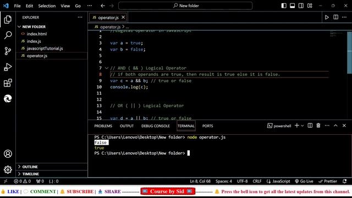The height and width of the screenshot is (198, 352).
Task: Show errors and warnings count
Action: [22, 181]
